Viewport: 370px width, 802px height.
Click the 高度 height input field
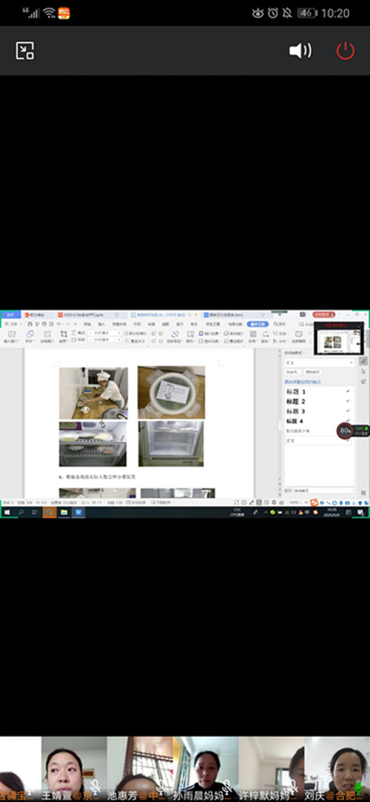[105, 333]
